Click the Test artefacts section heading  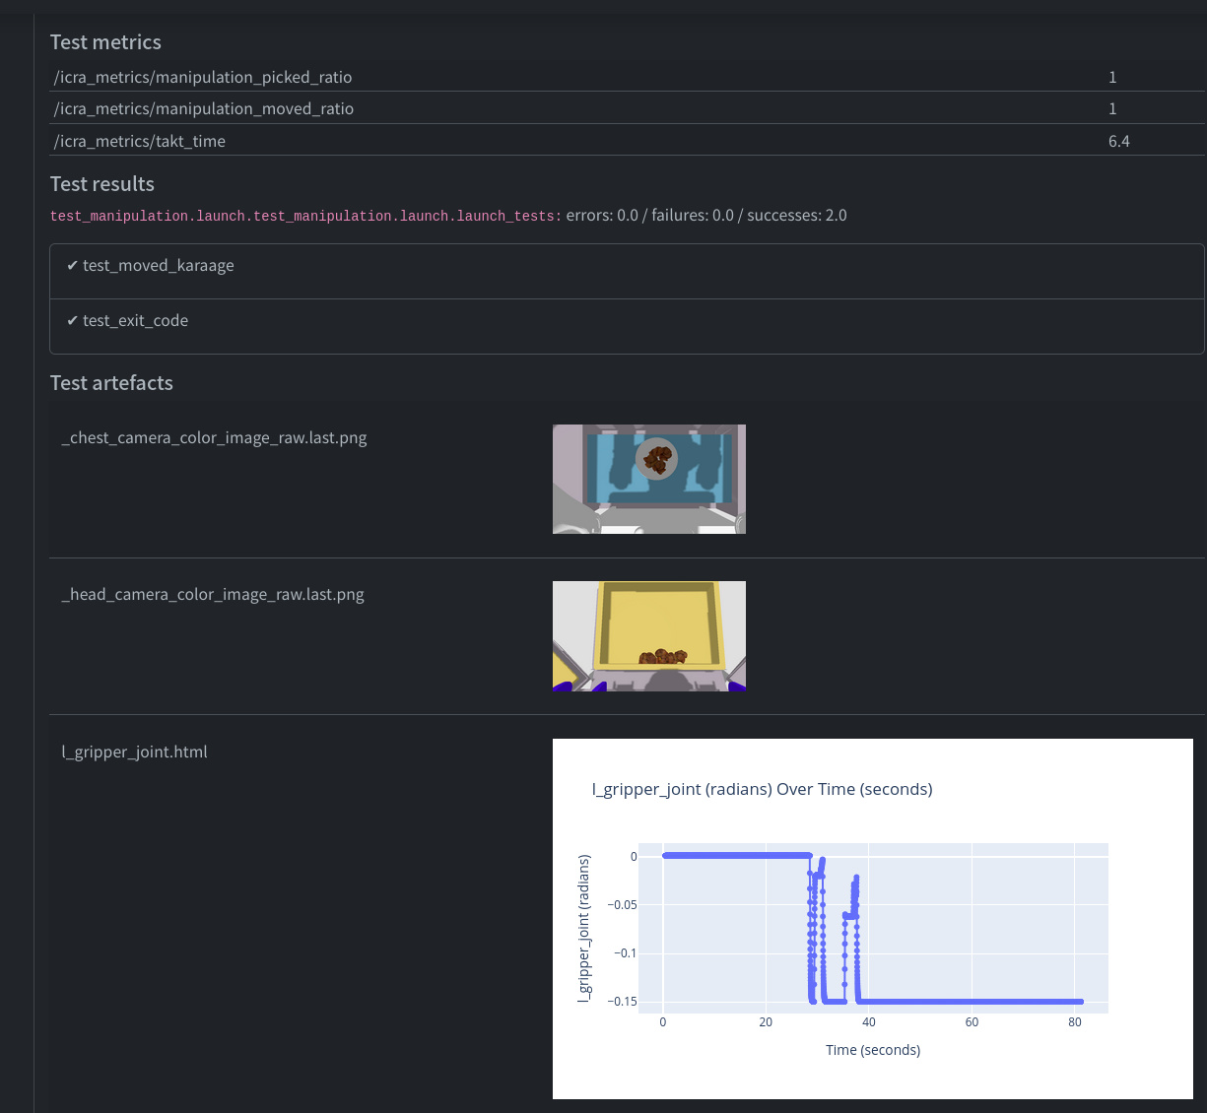click(111, 383)
